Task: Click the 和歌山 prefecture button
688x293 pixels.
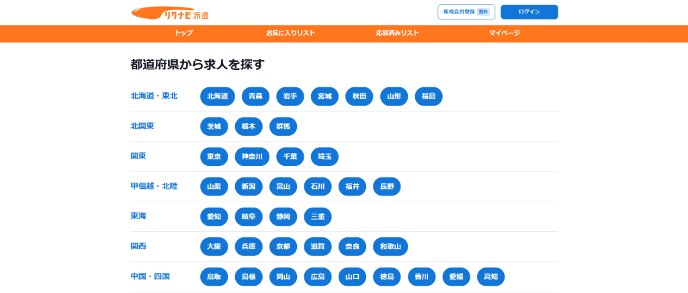Action: [x=390, y=247]
